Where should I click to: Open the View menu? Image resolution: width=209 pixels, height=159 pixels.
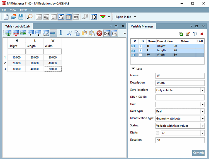click(x=13, y=10)
